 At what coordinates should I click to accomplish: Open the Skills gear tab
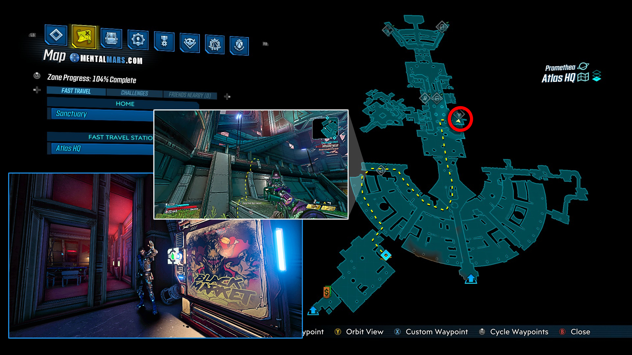tap(138, 40)
